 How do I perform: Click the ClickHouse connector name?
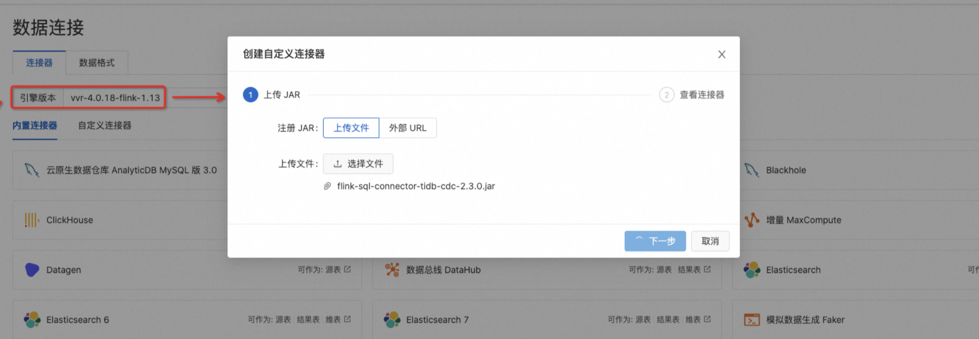69,220
